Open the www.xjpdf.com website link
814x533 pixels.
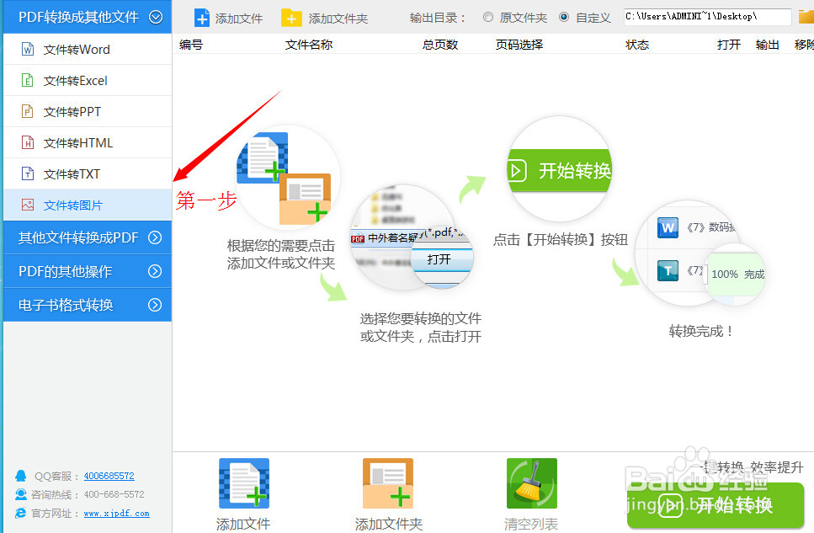(x=116, y=512)
